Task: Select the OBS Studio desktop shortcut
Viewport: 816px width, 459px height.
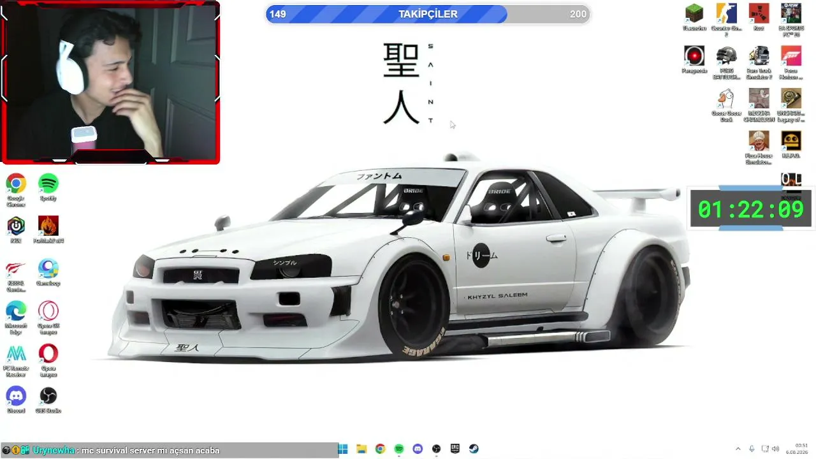Action: tap(48, 400)
